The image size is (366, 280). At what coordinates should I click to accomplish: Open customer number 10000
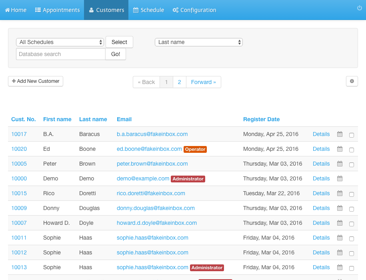coord(19,178)
